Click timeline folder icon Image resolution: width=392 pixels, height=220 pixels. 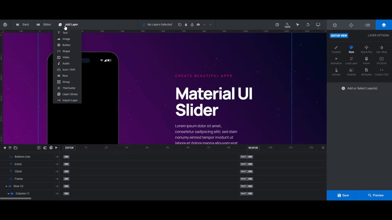[x=15, y=148]
